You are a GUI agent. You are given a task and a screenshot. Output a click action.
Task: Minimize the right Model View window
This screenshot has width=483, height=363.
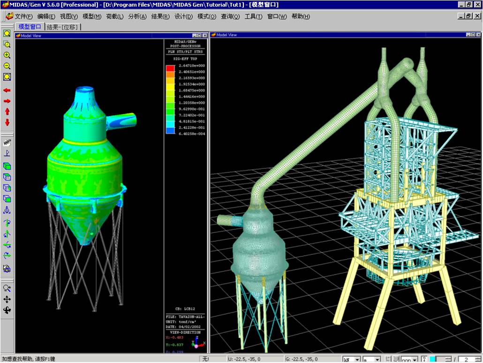(468, 35)
